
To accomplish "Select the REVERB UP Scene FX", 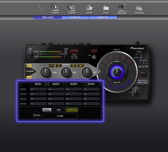I will [129, 61].
